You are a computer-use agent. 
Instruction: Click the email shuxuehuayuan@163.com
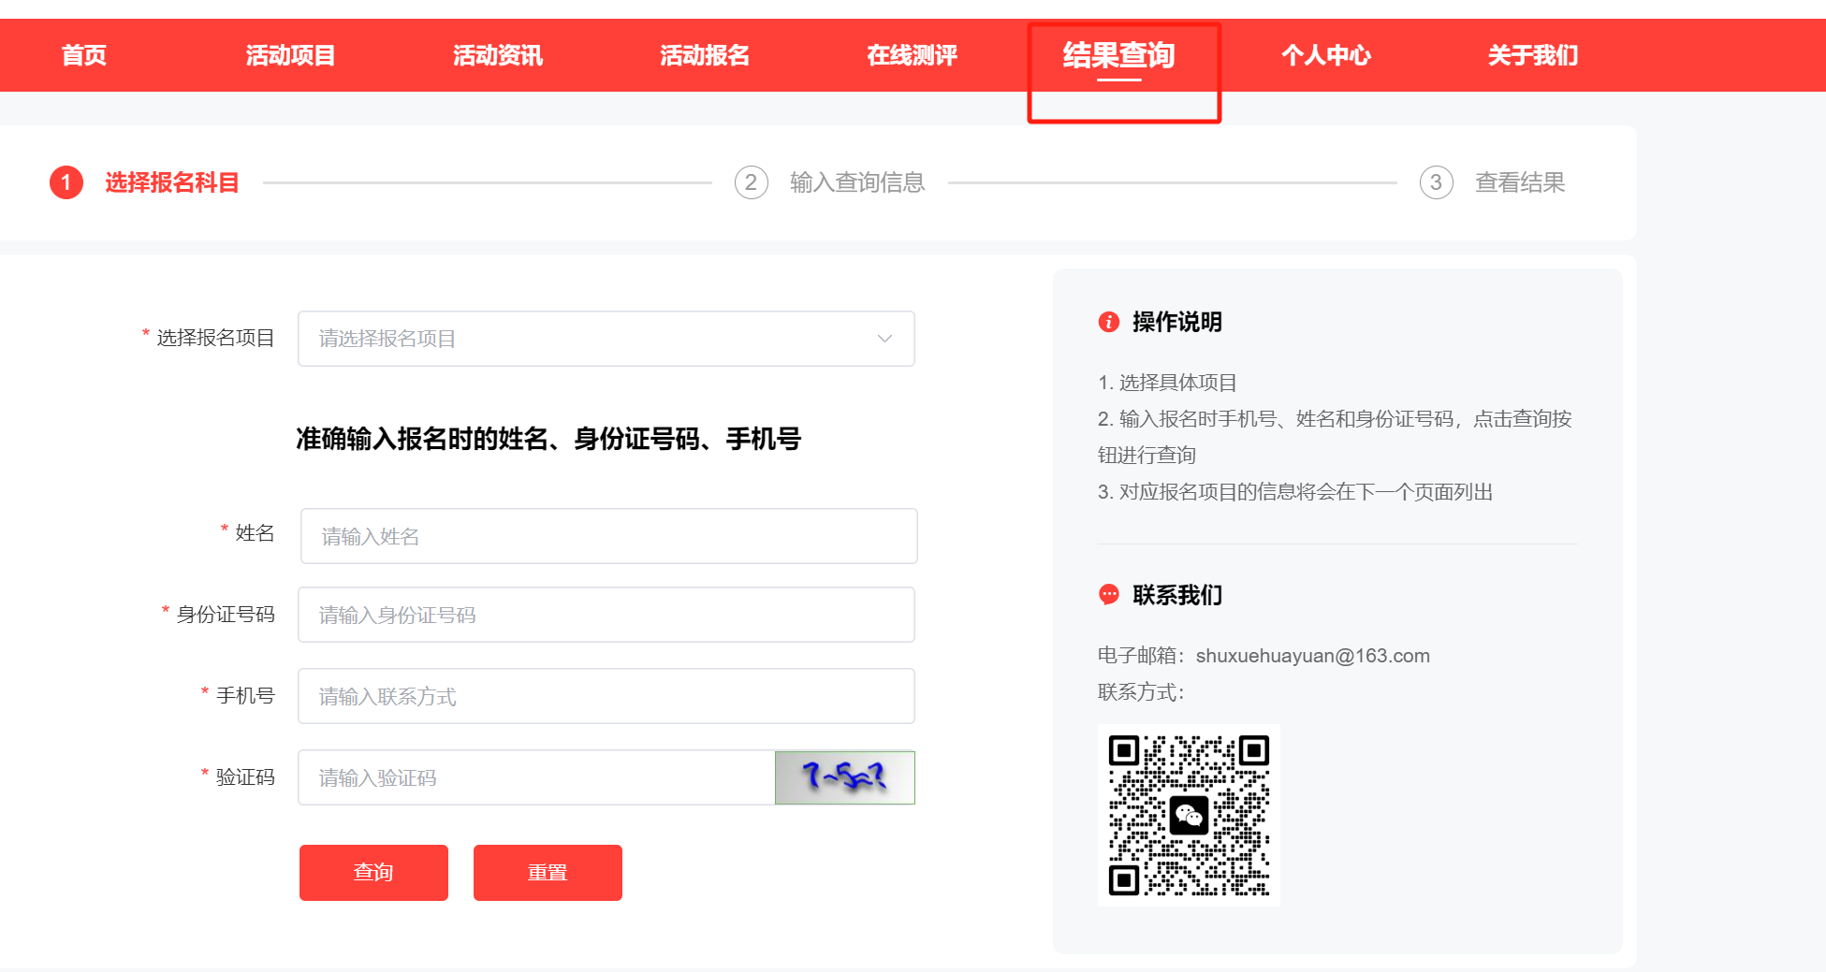[1313, 656]
